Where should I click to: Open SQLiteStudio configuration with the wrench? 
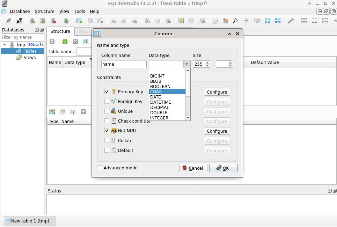pyautogui.click(x=291, y=20)
